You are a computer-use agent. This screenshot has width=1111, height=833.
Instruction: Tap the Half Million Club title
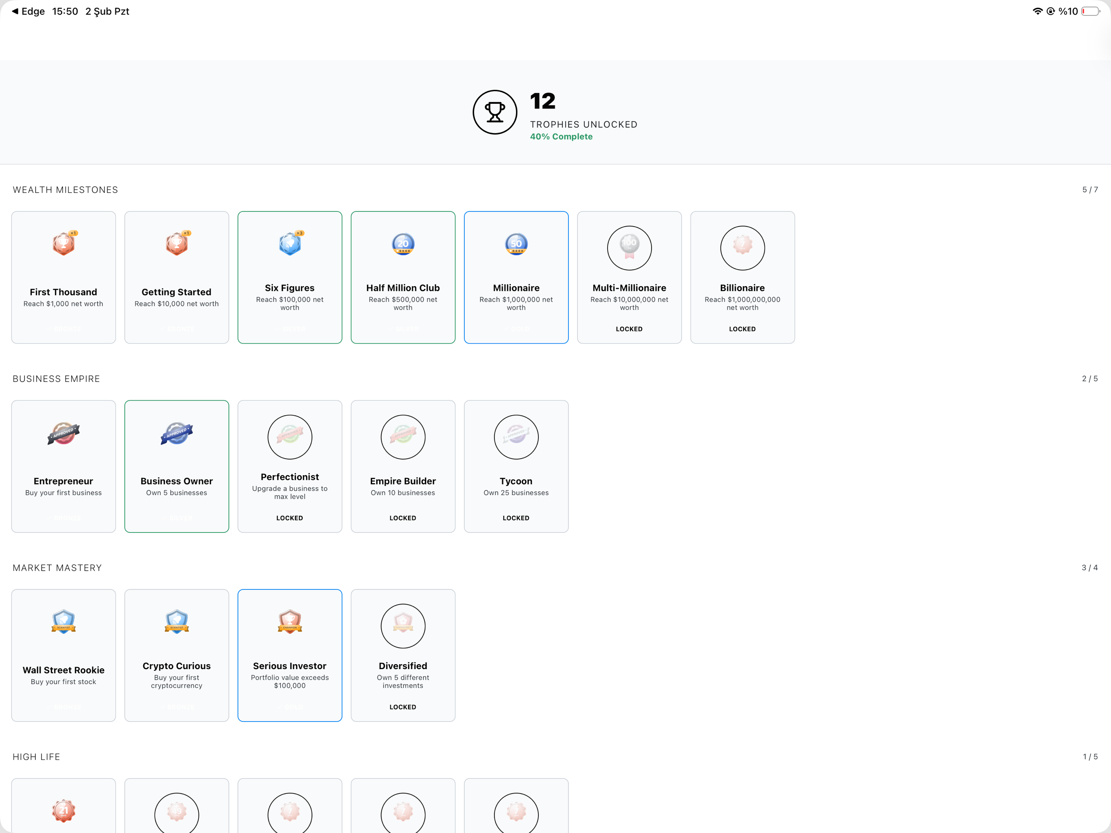(403, 288)
